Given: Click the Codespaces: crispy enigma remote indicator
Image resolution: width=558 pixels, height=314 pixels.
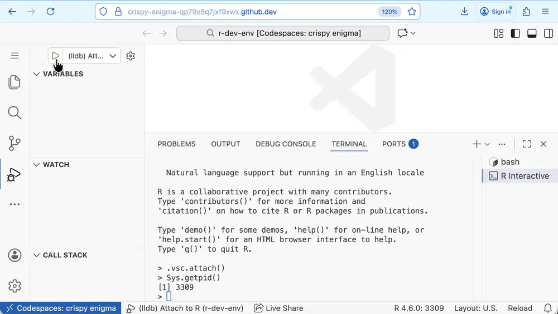Looking at the screenshot, I should pos(61,308).
